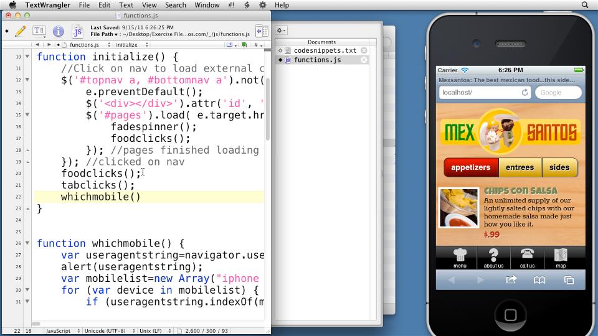Collapse the initialize function fold triangle
The width and height of the screenshot is (598, 336).
[27, 57]
